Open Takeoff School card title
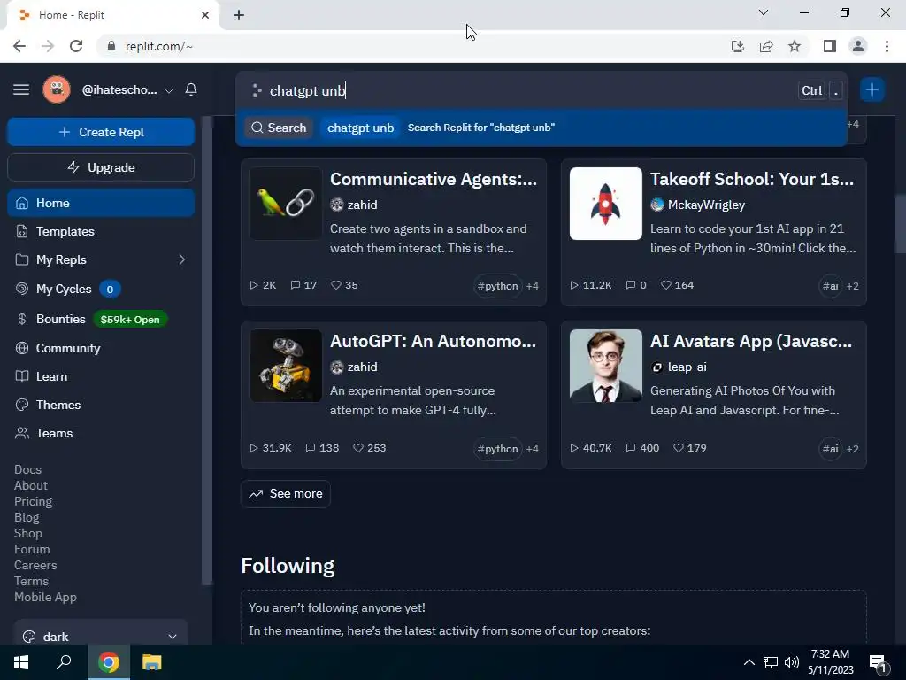The height and width of the screenshot is (680, 906). (752, 179)
